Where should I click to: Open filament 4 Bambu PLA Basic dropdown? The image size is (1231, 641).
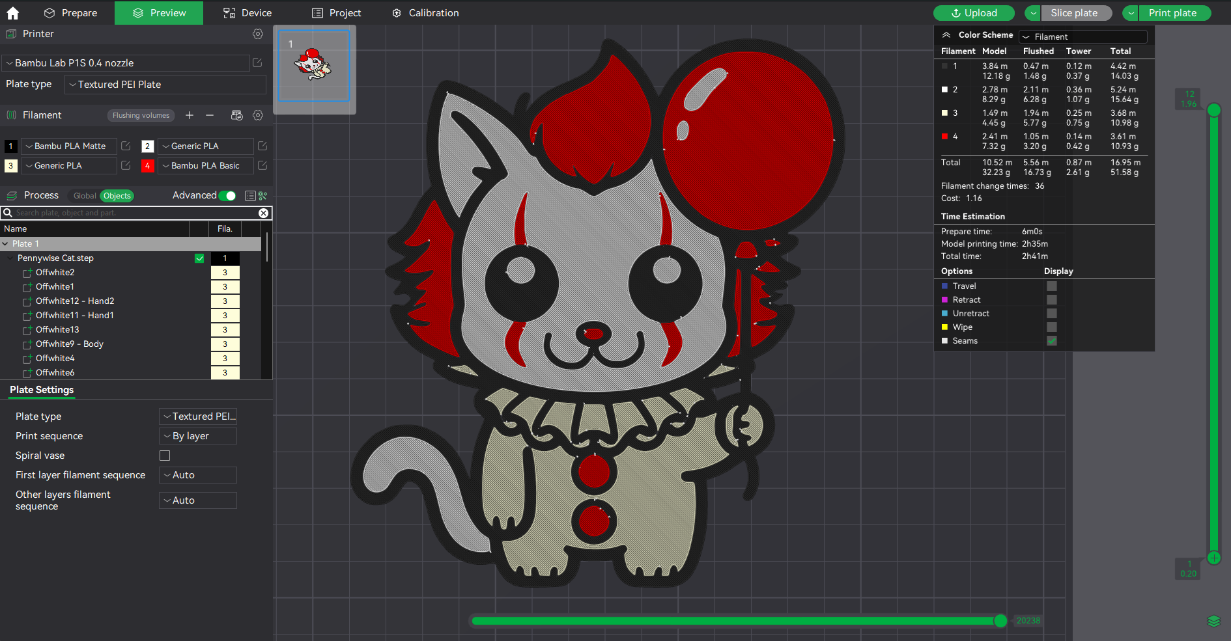pyautogui.click(x=206, y=166)
